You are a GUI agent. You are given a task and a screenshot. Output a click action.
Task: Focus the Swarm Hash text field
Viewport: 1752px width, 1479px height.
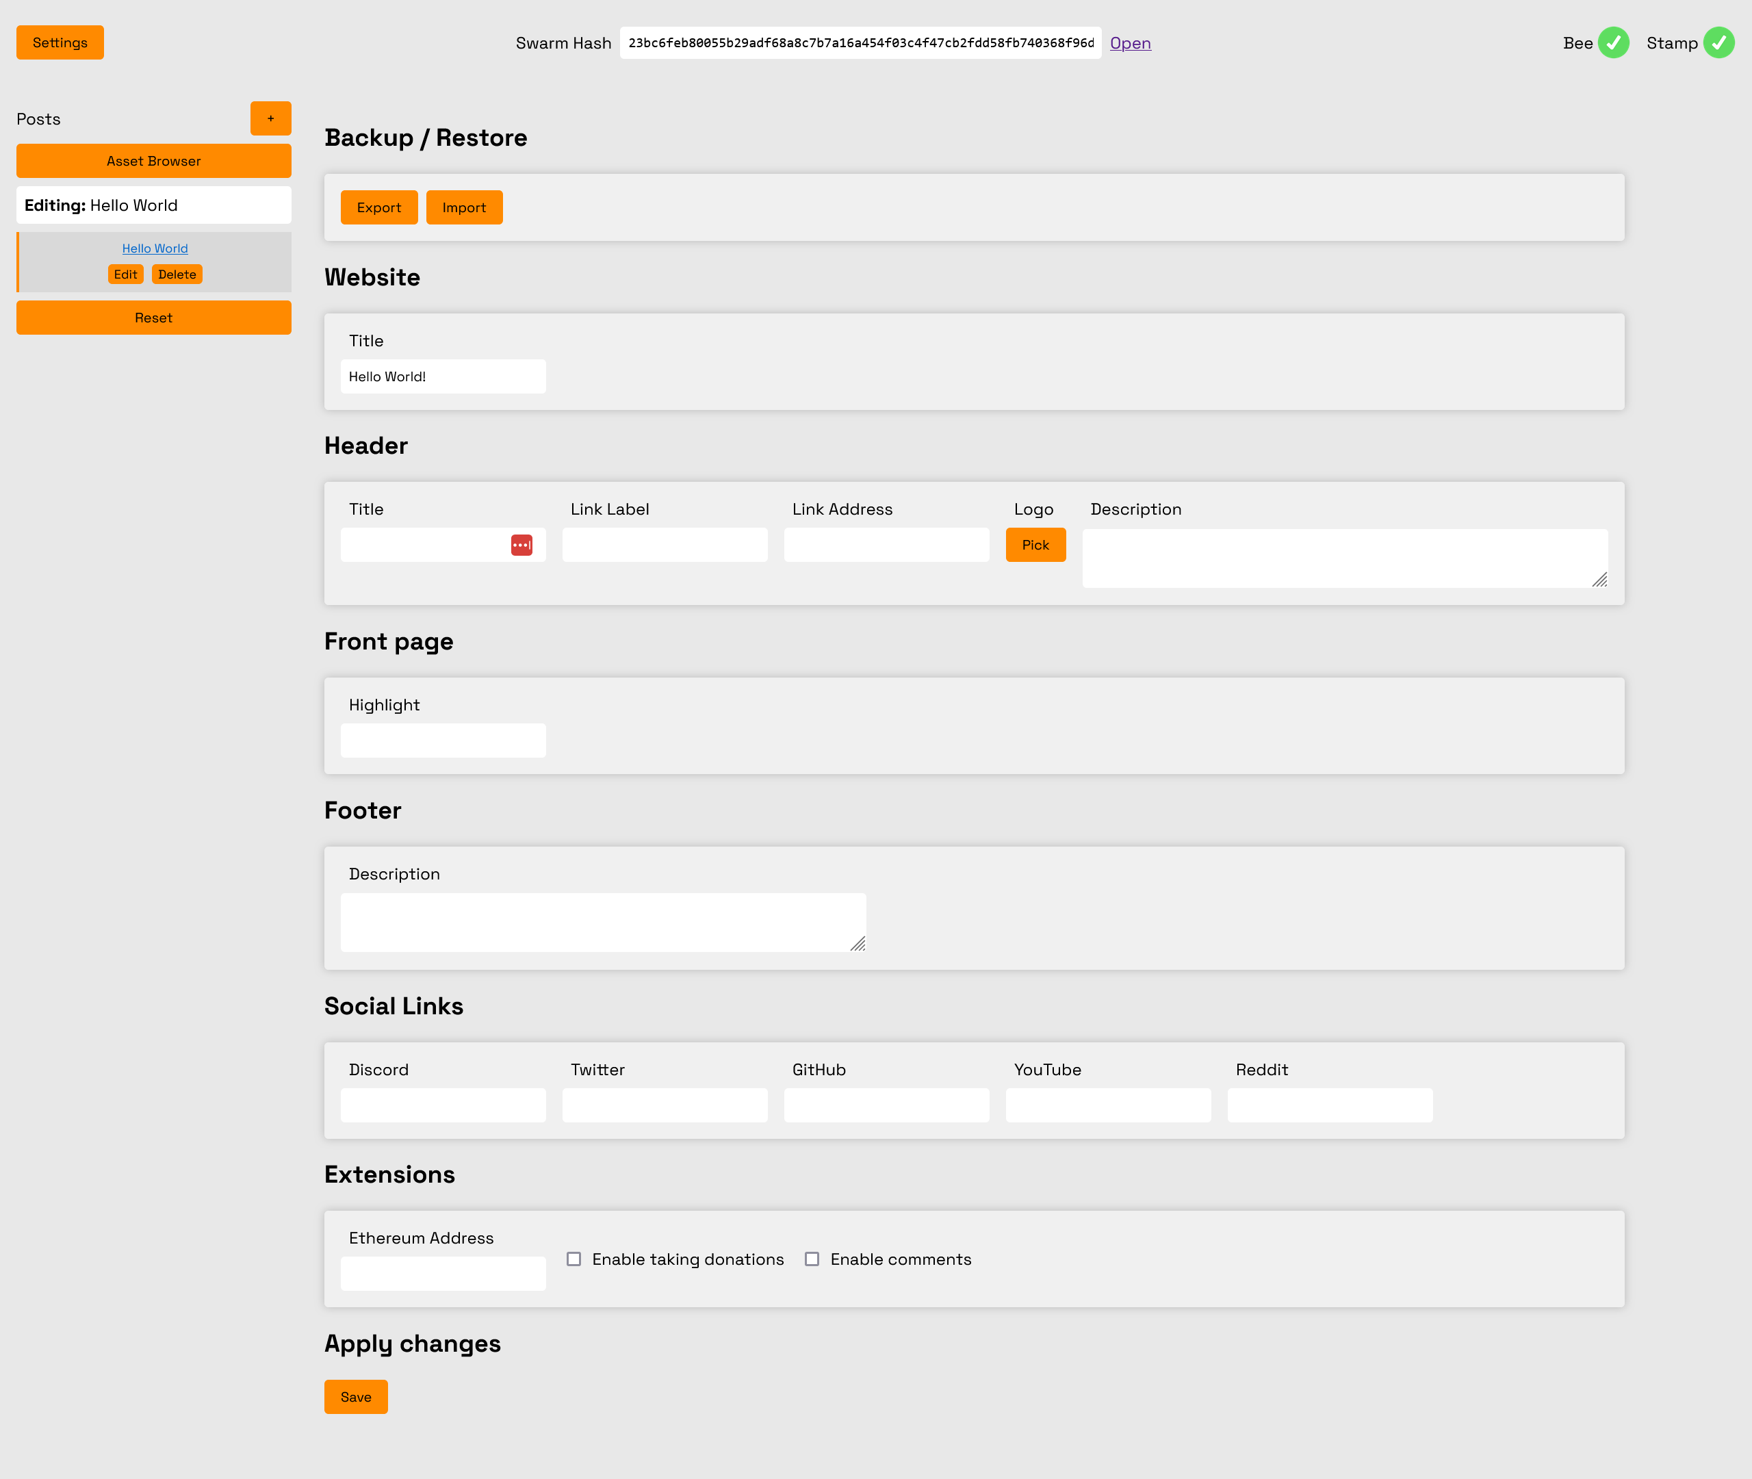coord(860,42)
